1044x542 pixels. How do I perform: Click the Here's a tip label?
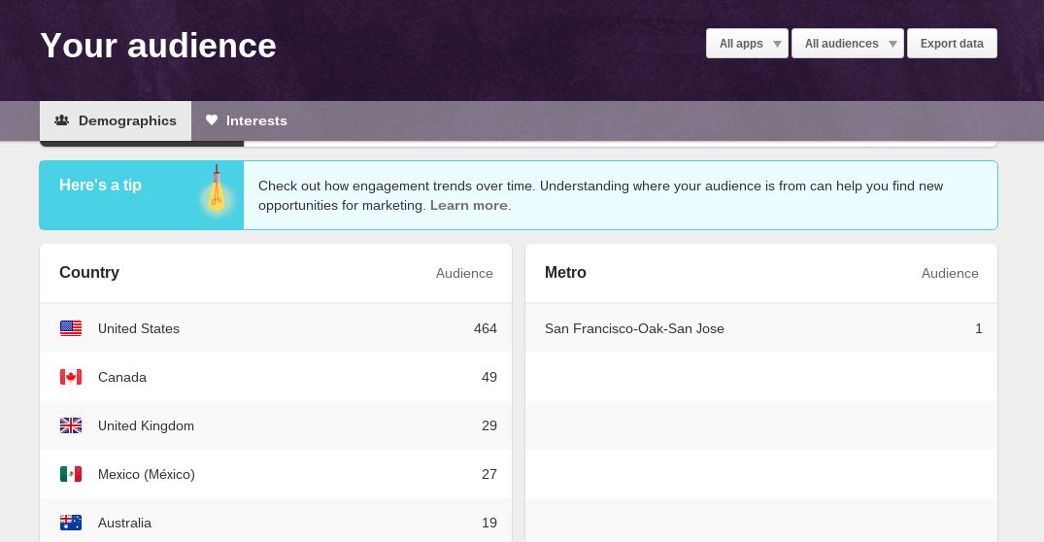point(100,186)
